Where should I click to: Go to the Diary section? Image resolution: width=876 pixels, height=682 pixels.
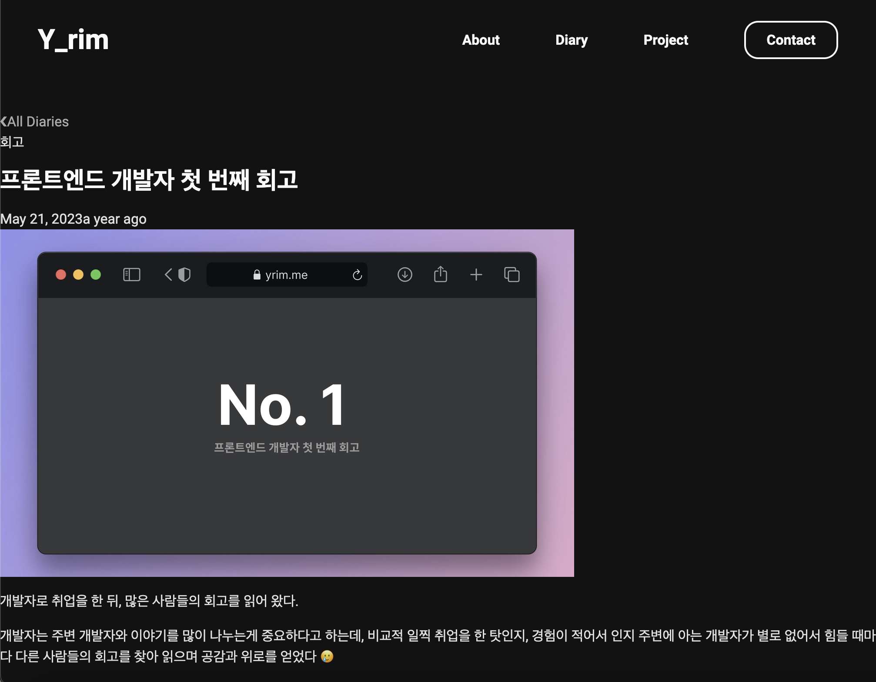(571, 40)
